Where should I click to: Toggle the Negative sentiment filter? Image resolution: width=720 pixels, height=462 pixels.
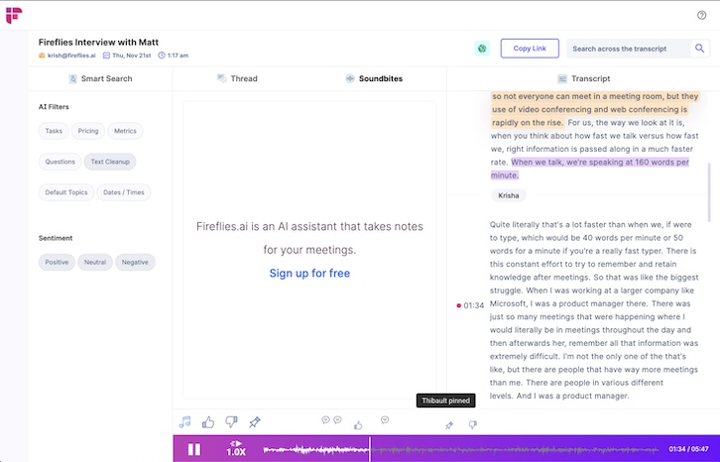(x=135, y=263)
